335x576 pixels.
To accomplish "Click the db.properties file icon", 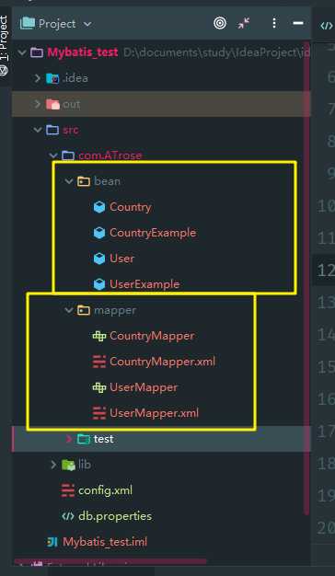I will 68,516.
